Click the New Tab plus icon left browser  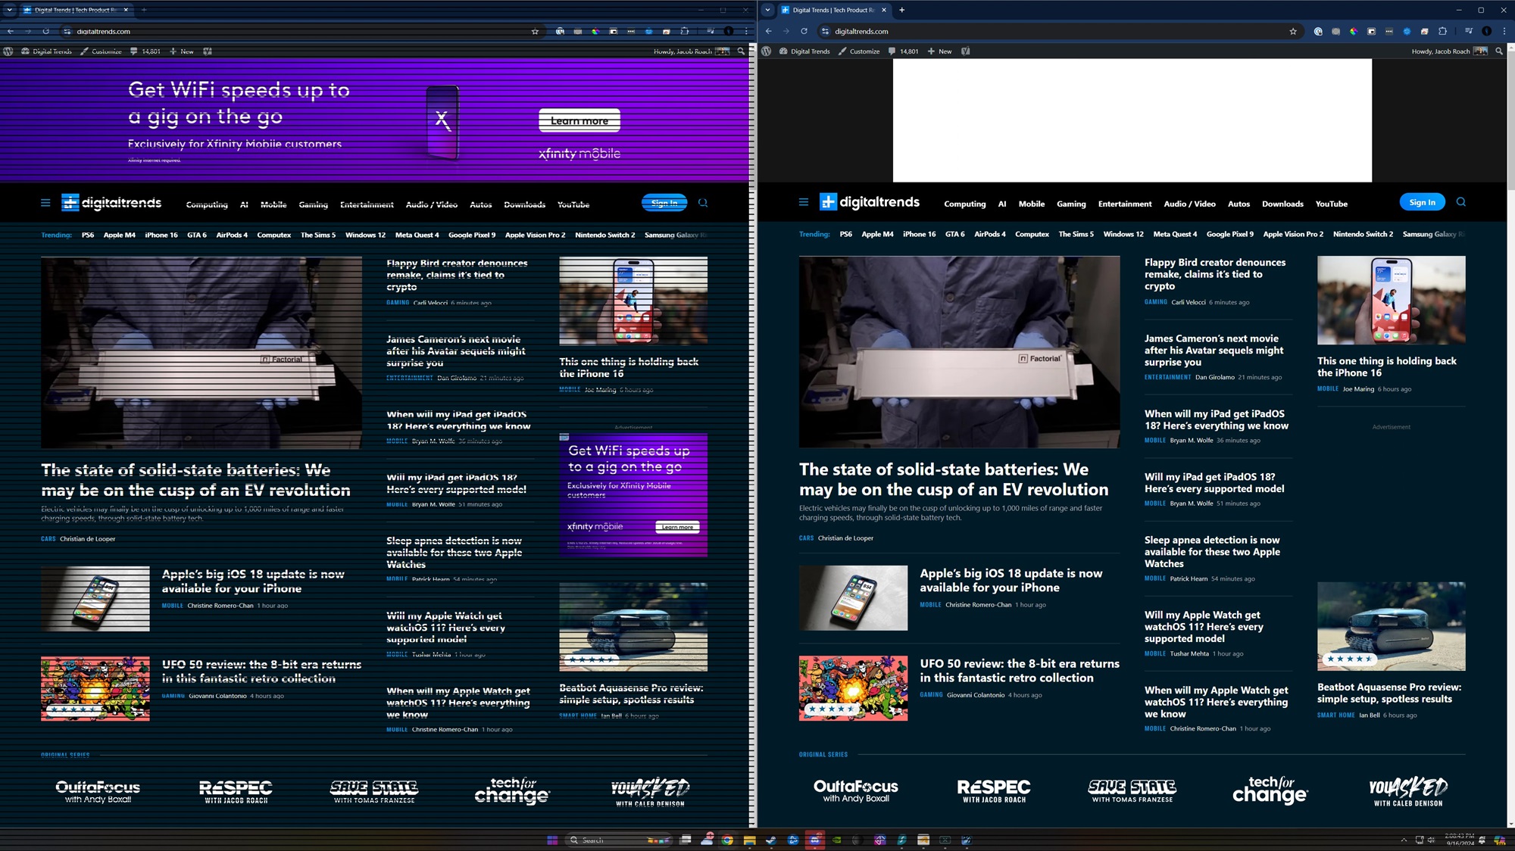pos(144,9)
